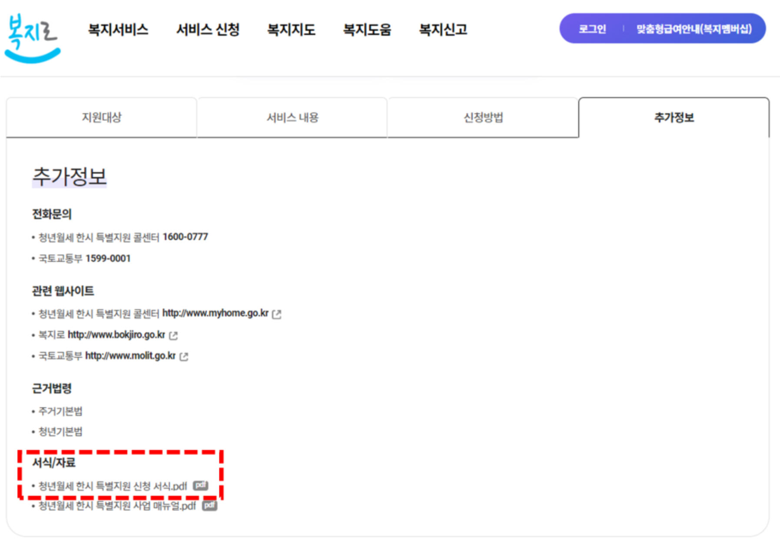Open external link icon next to molit.go.kr
The image size is (780, 549).
coord(184,357)
